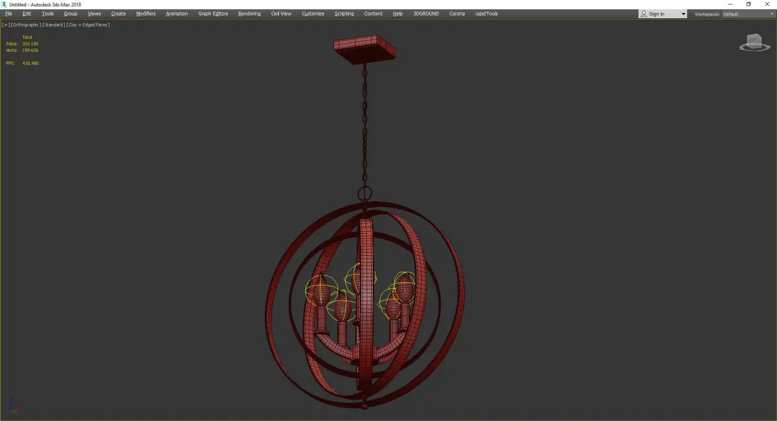The image size is (777, 421).
Task: Open the Civil View menu
Action: [x=281, y=14]
